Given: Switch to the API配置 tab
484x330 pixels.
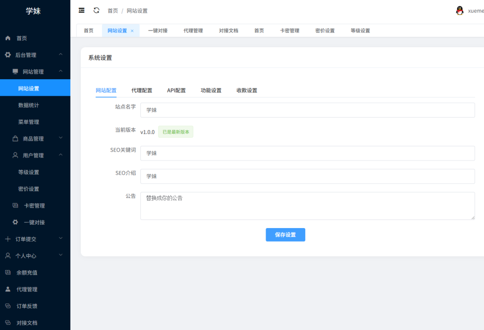Looking at the screenshot, I should click(176, 90).
